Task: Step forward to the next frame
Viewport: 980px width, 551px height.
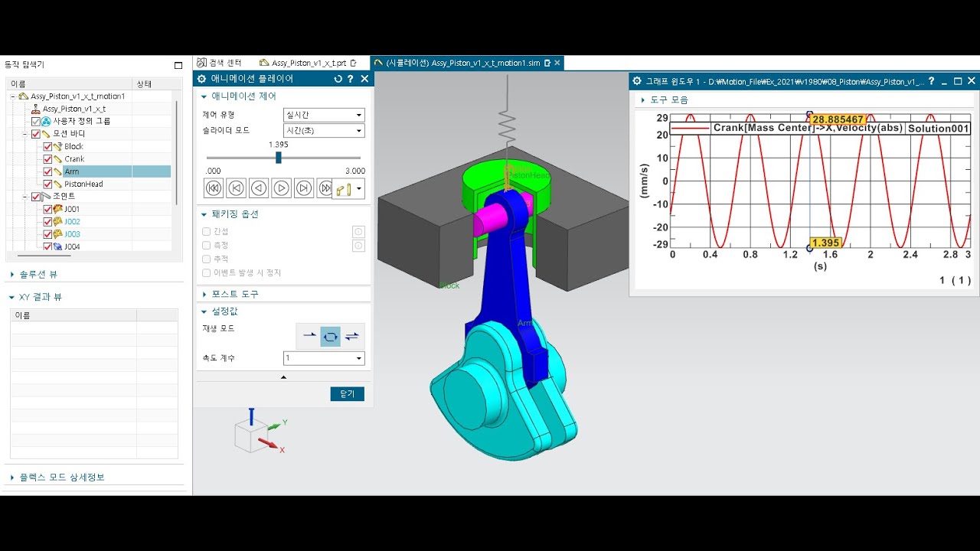Action: click(x=304, y=187)
